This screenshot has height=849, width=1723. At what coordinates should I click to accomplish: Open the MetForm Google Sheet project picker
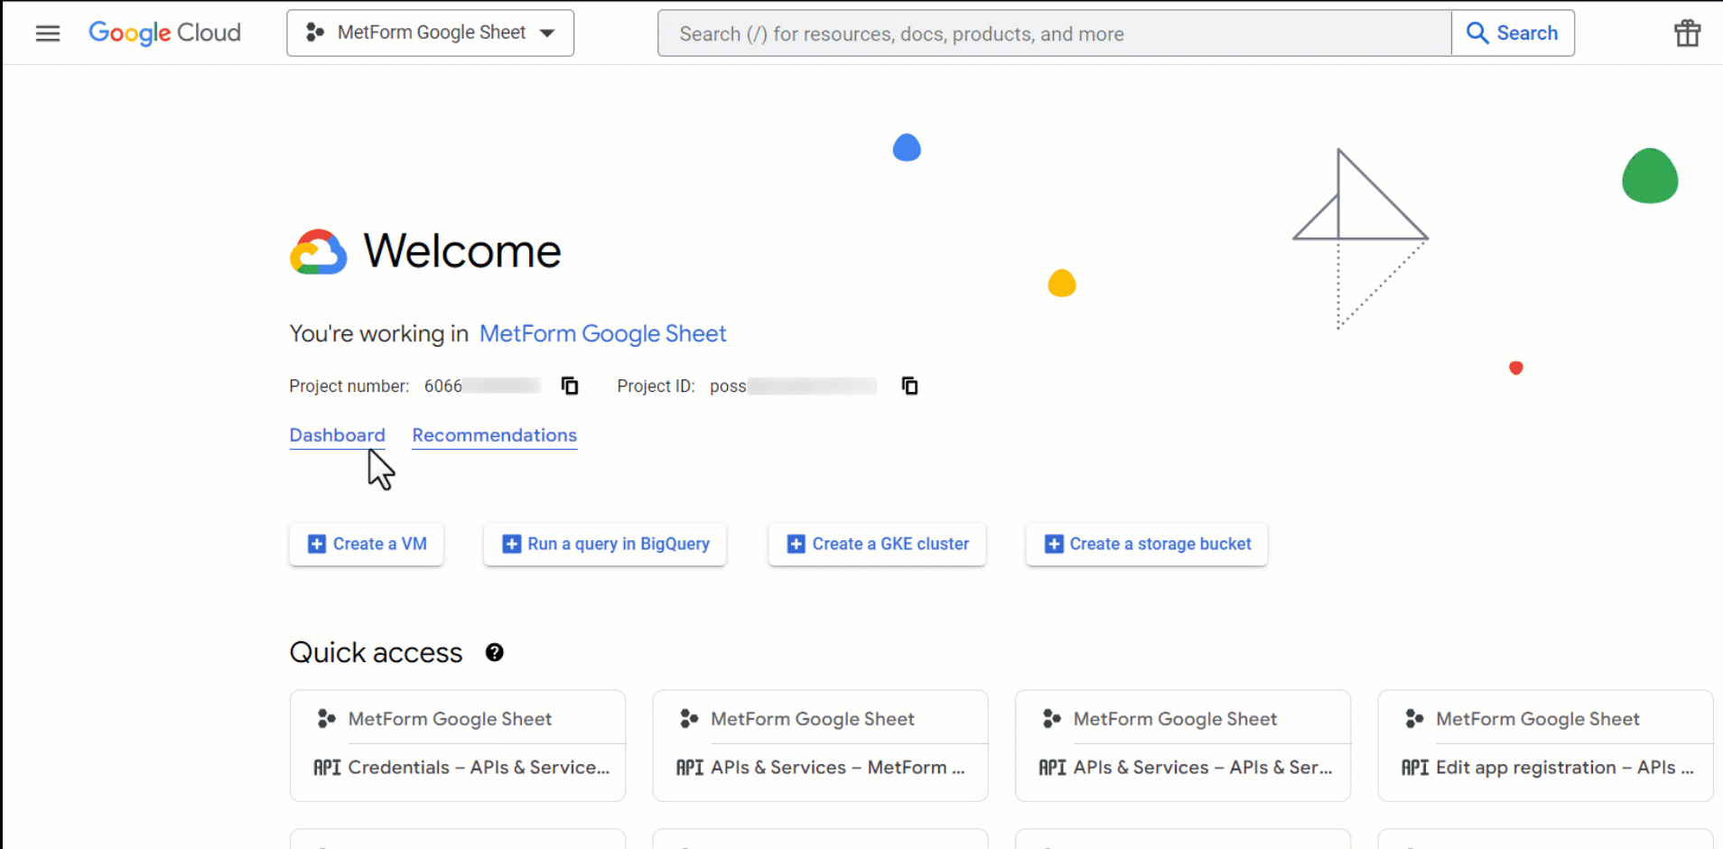click(429, 33)
